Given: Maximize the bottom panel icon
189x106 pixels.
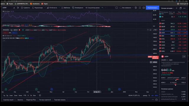Looking at the screenshot, I should click(x=157, y=100).
